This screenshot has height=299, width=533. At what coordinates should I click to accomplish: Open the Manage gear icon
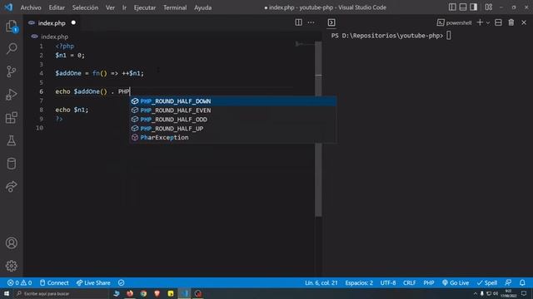click(12, 266)
